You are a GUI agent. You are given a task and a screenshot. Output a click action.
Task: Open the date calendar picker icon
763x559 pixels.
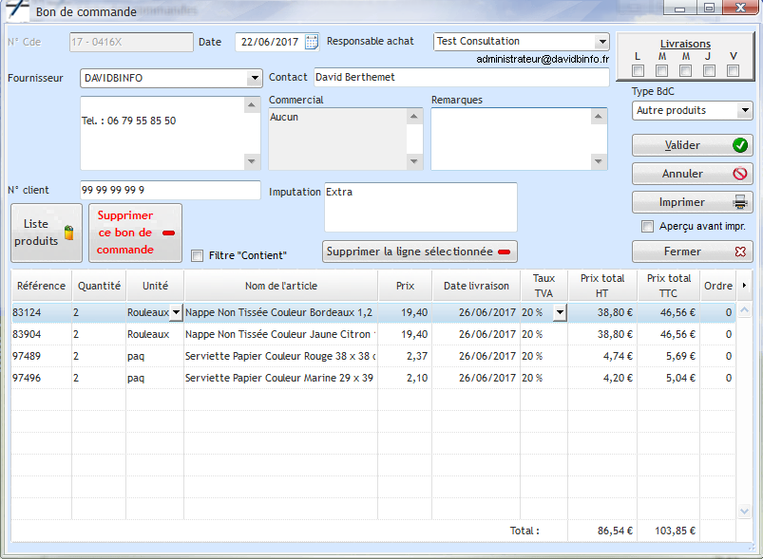click(x=312, y=42)
